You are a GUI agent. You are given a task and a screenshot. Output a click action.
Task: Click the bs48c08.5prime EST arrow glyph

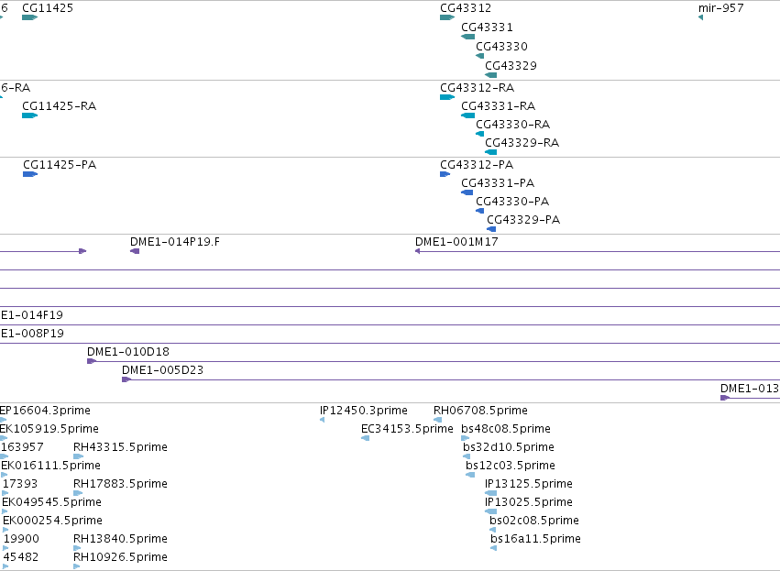click(x=466, y=438)
